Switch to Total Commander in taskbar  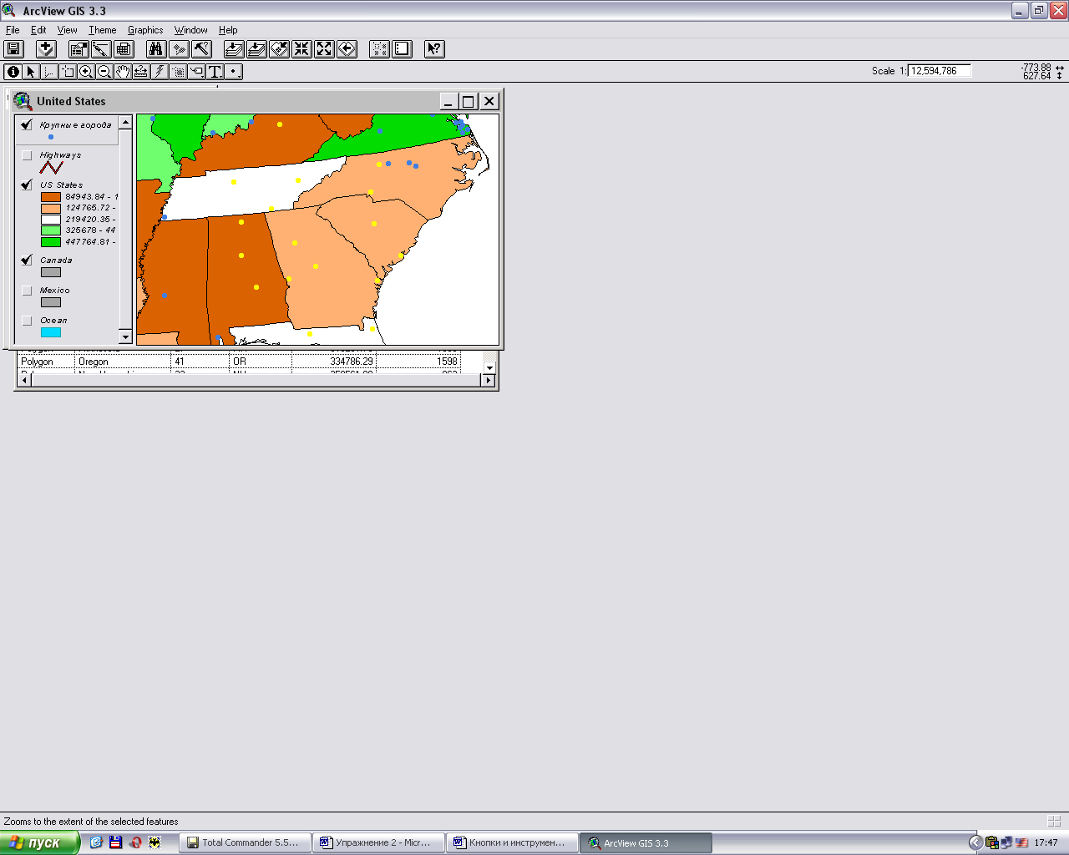tap(245, 842)
